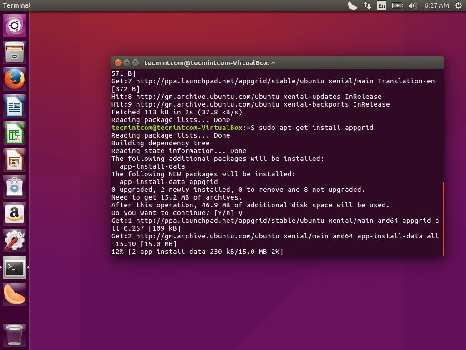This screenshot has height=350, width=466.
Task: Open LibreOffice Impress
Action: coord(14,160)
